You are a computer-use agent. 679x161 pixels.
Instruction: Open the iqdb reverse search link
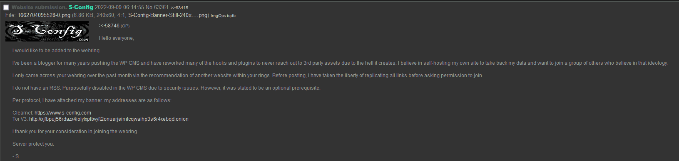pyautogui.click(x=231, y=16)
